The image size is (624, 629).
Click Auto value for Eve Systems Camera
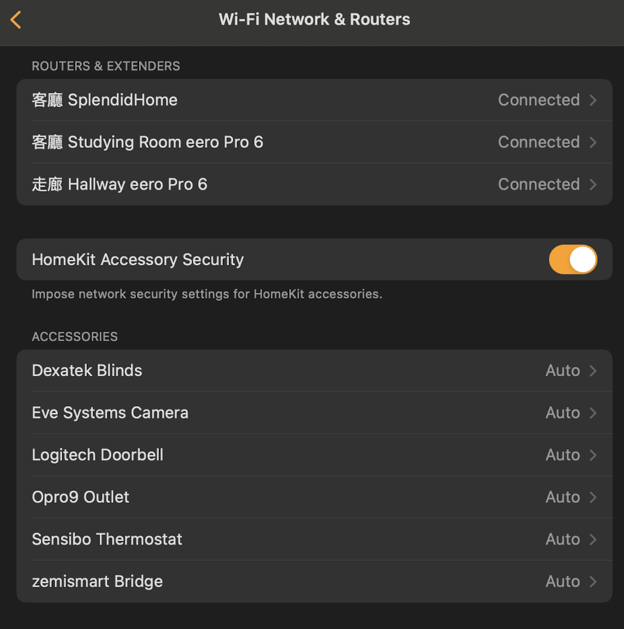click(x=562, y=413)
